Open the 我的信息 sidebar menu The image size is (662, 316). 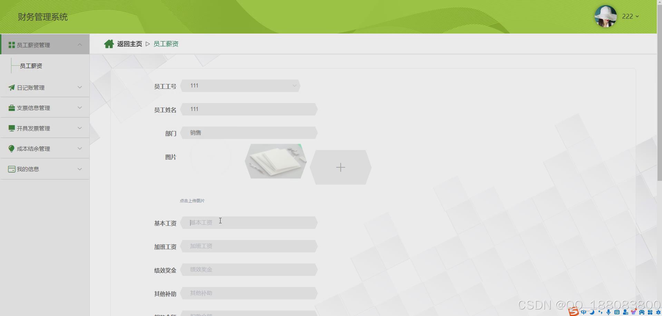[28, 169]
